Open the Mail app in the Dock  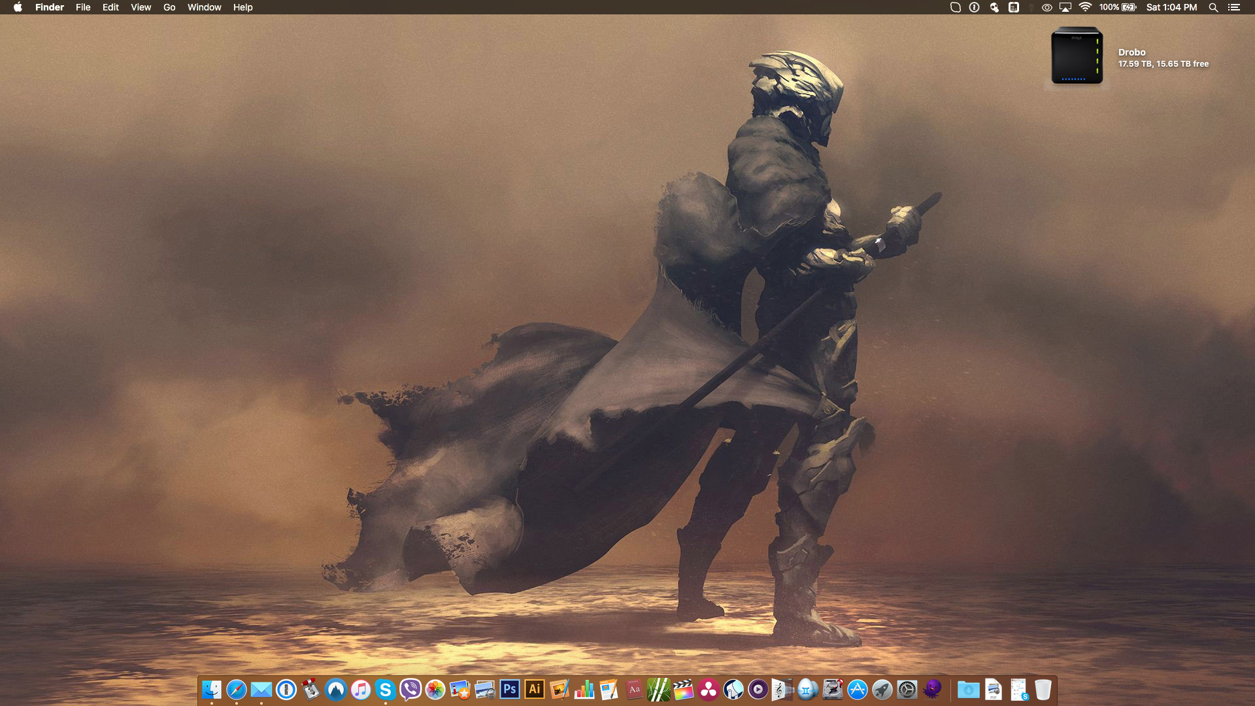tap(261, 689)
